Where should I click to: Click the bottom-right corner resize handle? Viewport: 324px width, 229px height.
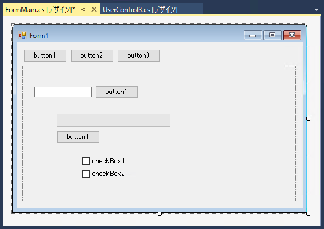tap(308, 213)
